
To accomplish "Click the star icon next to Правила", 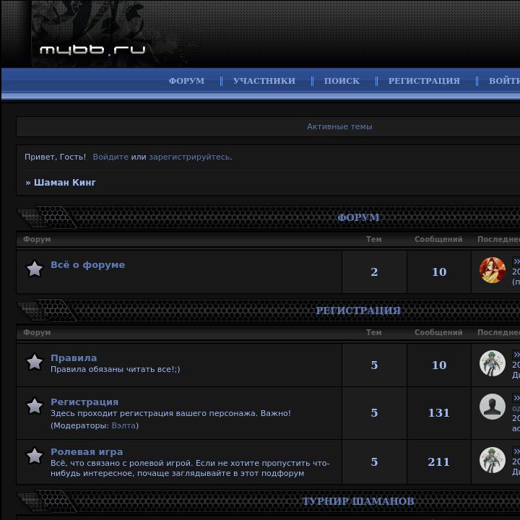I will [x=35, y=362].
